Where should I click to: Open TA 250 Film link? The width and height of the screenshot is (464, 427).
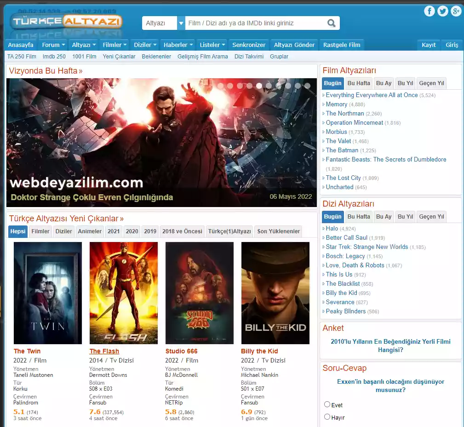pos(22,57)
